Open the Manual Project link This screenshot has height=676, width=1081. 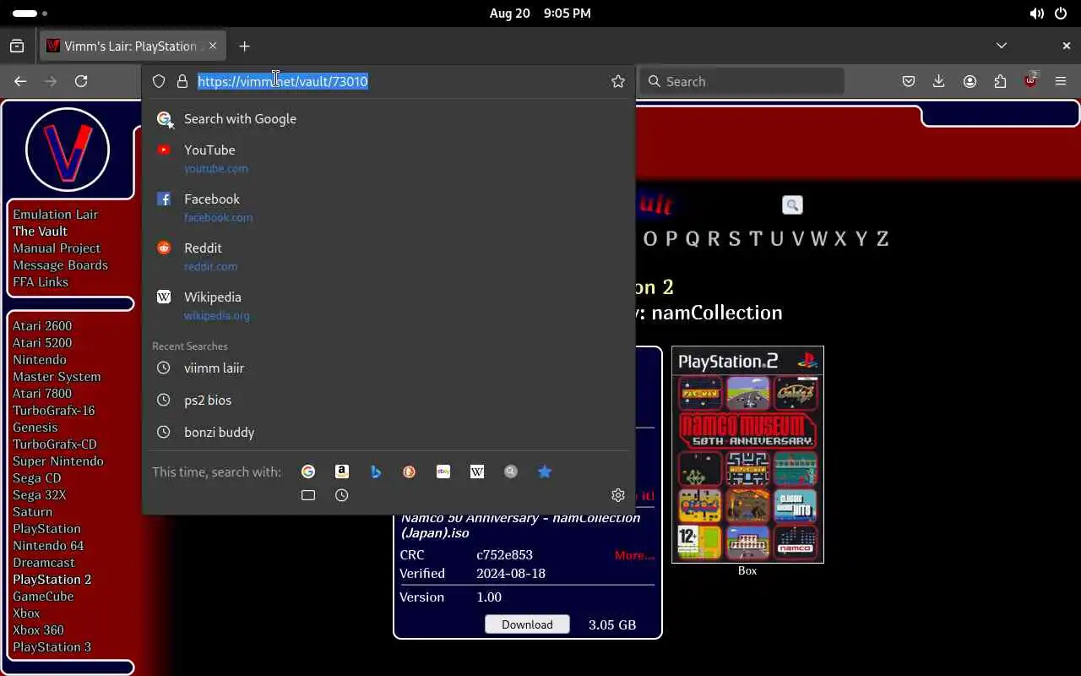pyautogui.click(x=57, y=248)
